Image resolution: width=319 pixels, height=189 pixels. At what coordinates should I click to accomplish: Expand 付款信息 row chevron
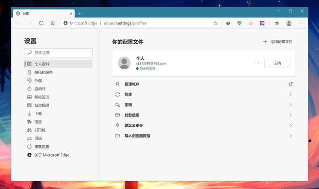pos(291,115)
